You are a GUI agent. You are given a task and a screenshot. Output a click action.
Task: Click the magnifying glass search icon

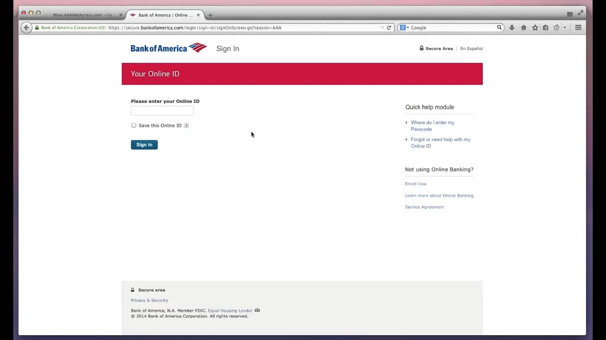point(499,27)
